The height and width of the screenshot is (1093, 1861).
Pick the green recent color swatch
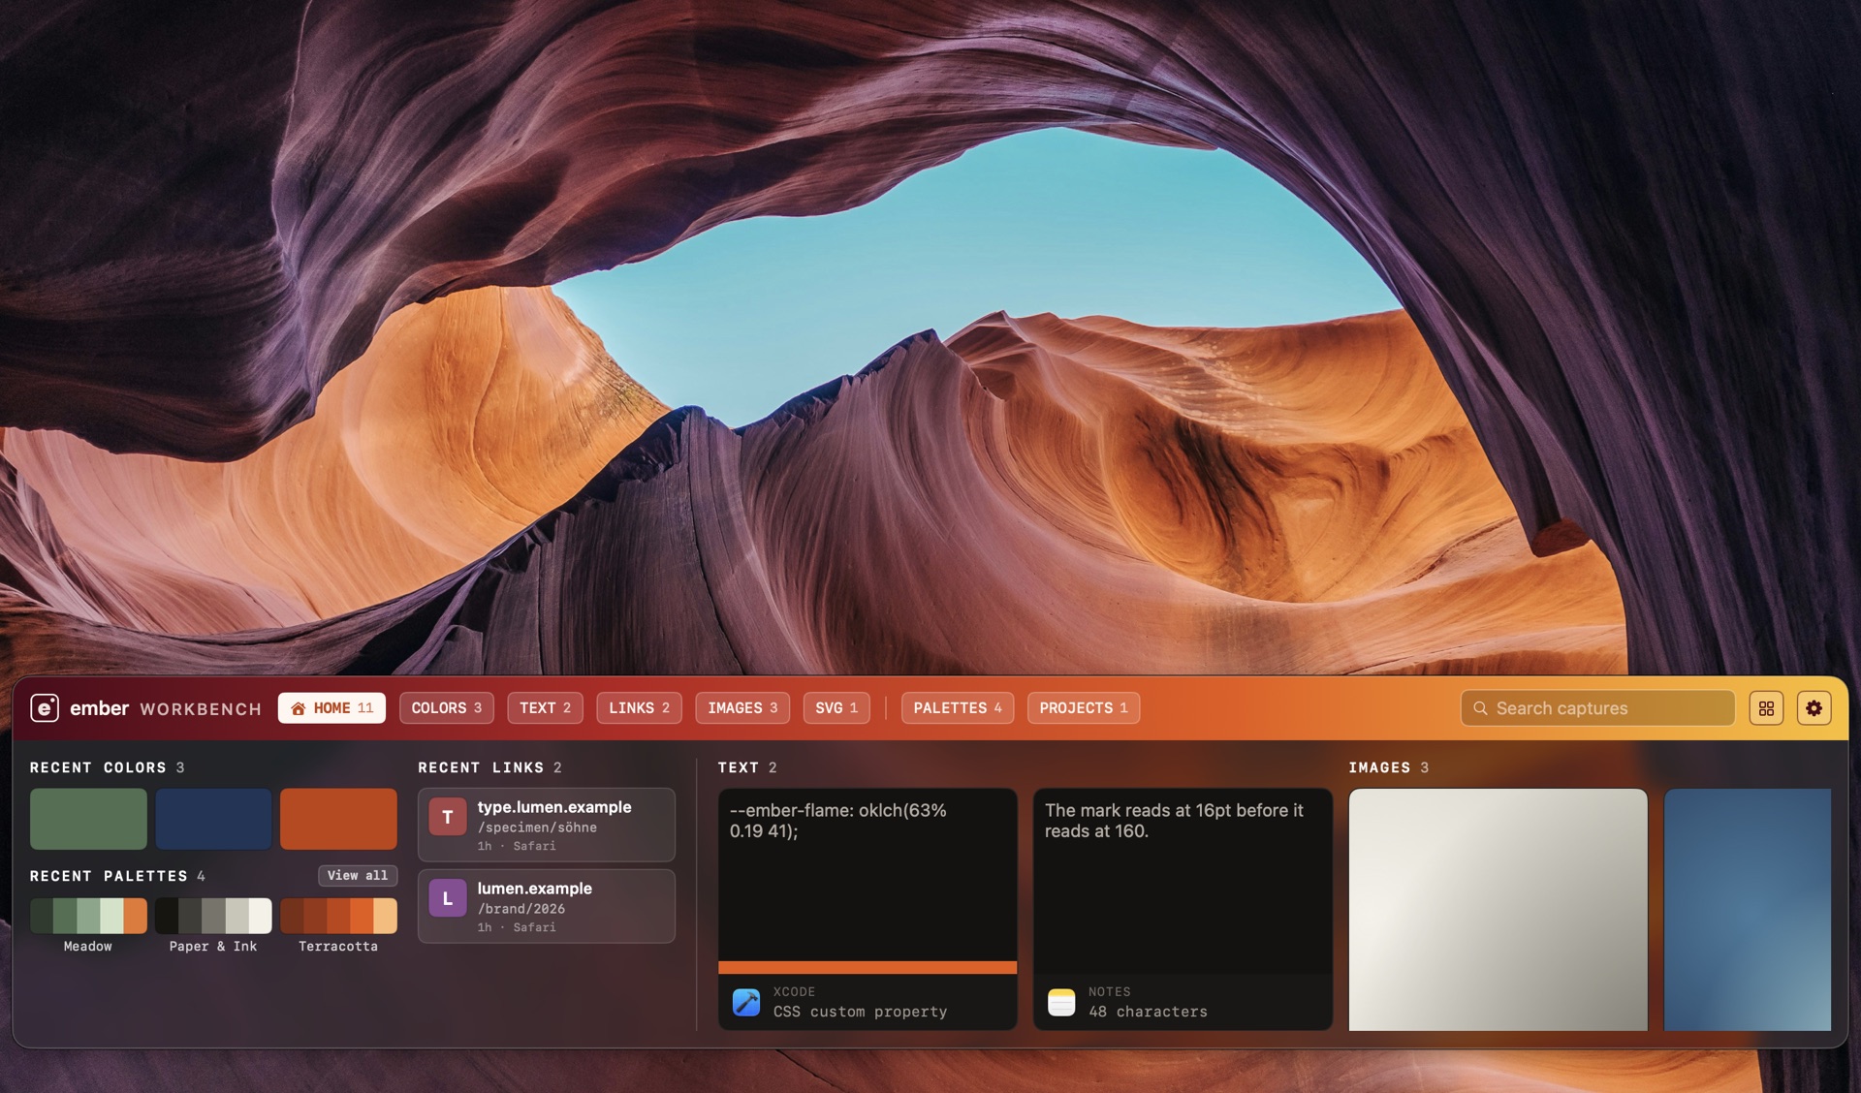tap(88, 819)
